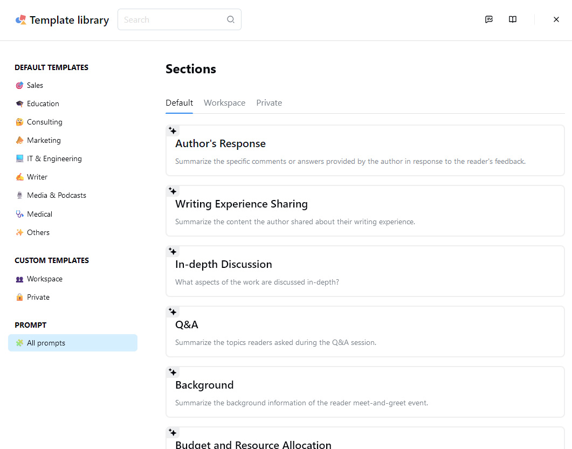Viewport: 572px width, 449px height.
Task: Select the Consulting template category
Action: coord(73,122)
